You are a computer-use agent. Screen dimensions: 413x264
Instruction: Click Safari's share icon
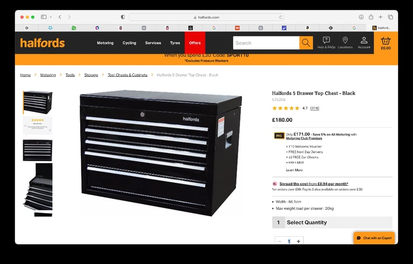[x=371, y=17]
